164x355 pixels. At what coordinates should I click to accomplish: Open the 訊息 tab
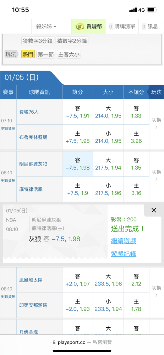point(151,27)
